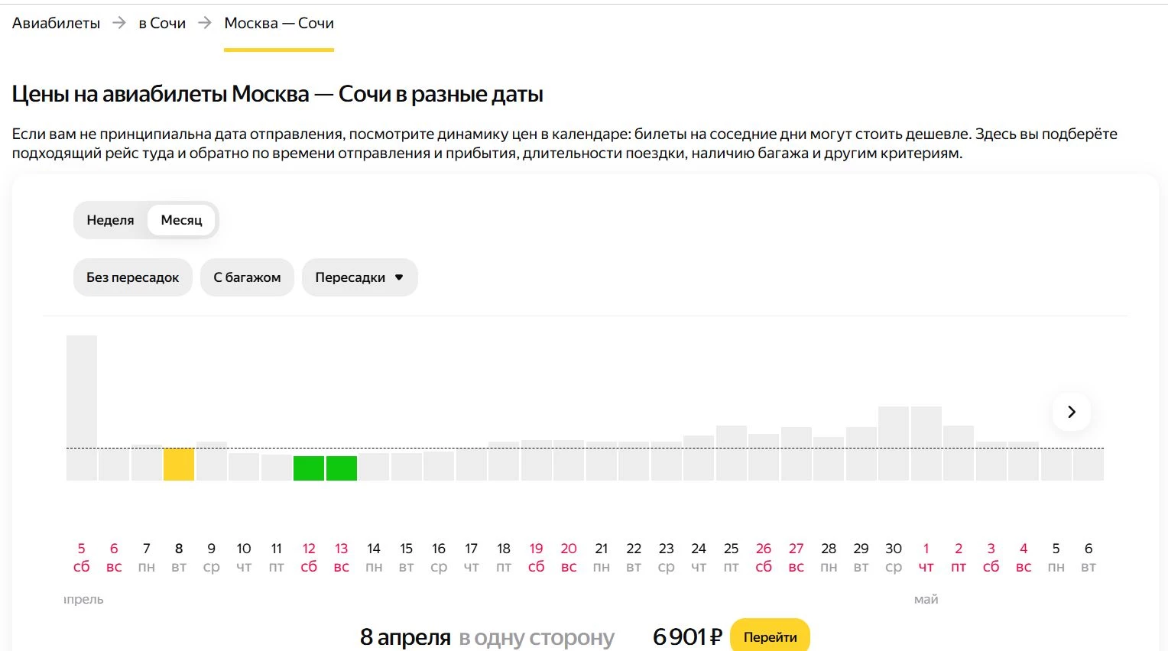Screen dimensions: 1168x651
Task: Click the в одну сторону text
Action: (x=537, y=638)
